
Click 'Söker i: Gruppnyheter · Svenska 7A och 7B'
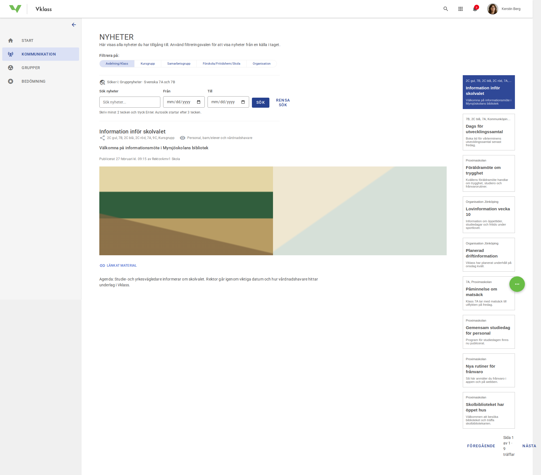pos(141,82)
